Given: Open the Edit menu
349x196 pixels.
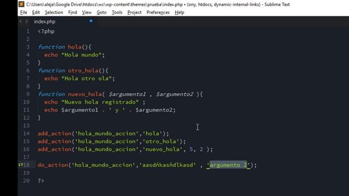Looking at the screenshot, I should (x=36, y=13).
